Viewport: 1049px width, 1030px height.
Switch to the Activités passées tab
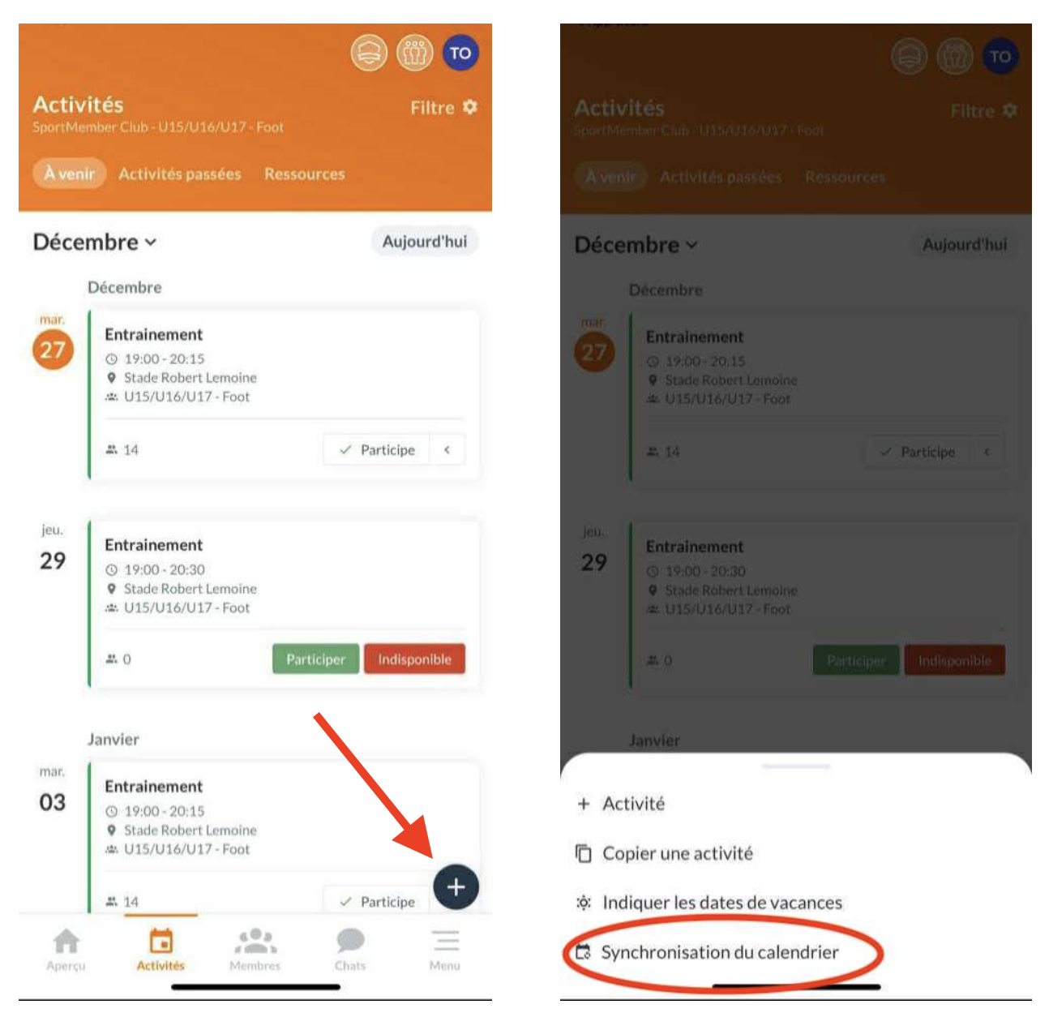coord(180,174)
